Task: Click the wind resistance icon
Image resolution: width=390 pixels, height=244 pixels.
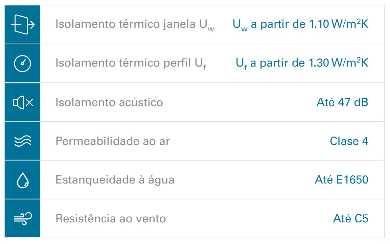Action: point(23,219)
